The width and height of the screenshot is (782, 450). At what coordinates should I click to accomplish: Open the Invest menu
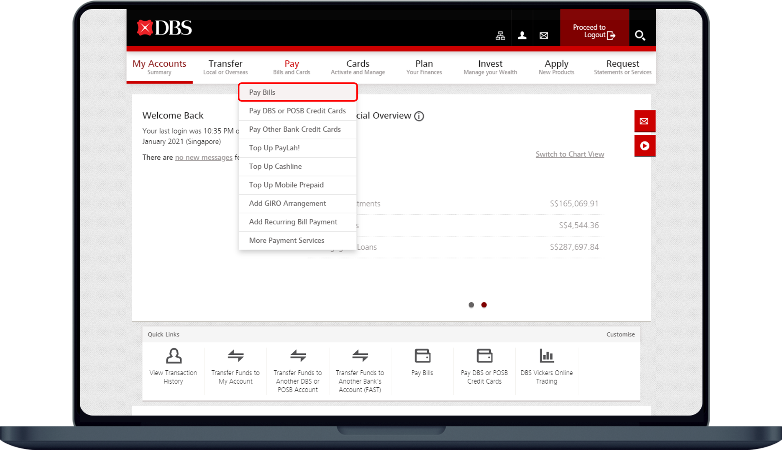click(490, 67)
